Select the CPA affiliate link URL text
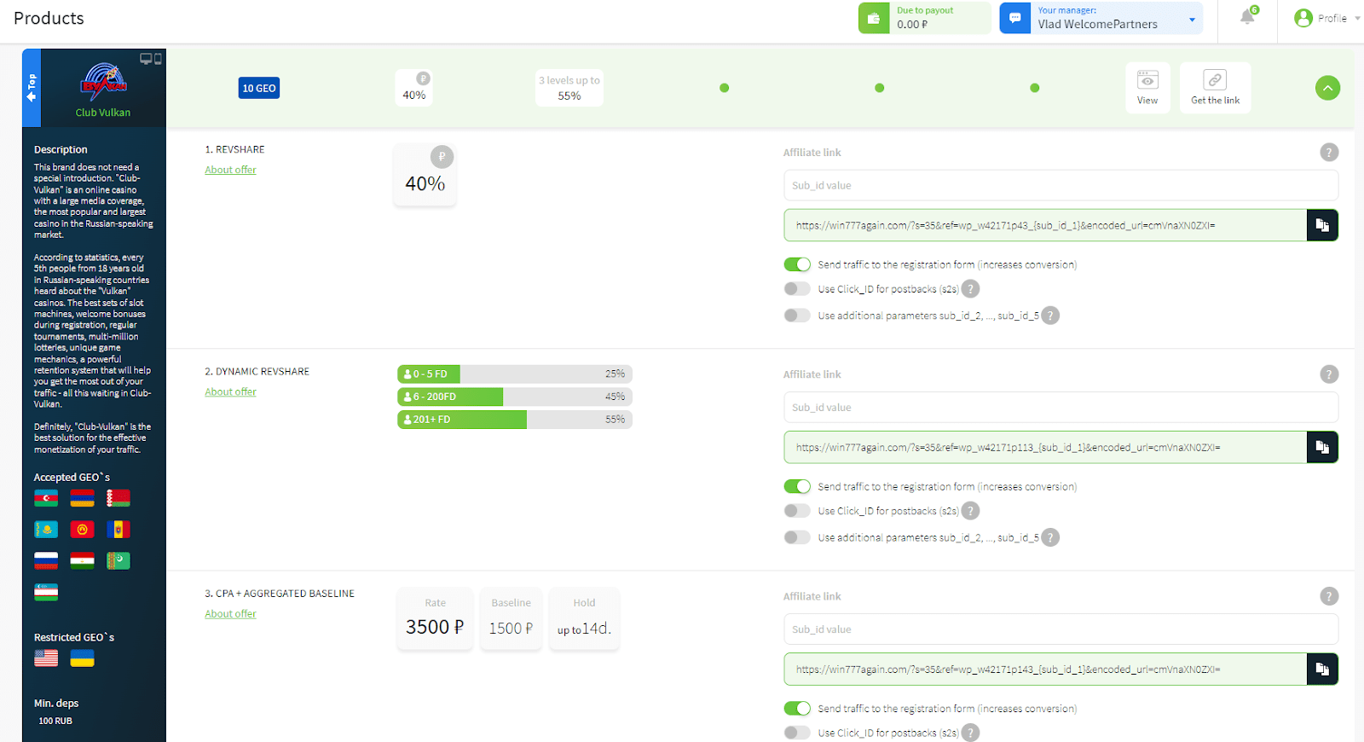 [x=1009, y=670]
